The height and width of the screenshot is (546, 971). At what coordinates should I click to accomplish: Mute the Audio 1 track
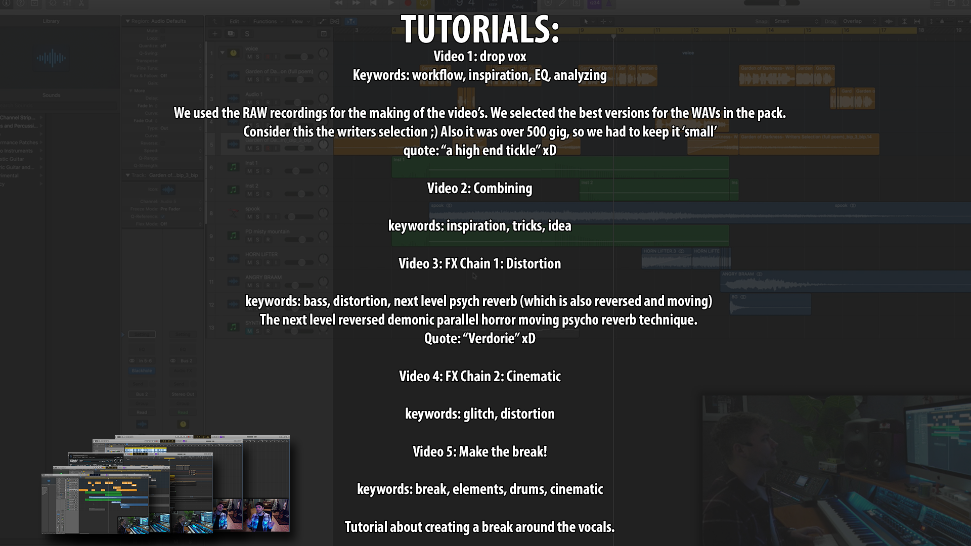249,102
